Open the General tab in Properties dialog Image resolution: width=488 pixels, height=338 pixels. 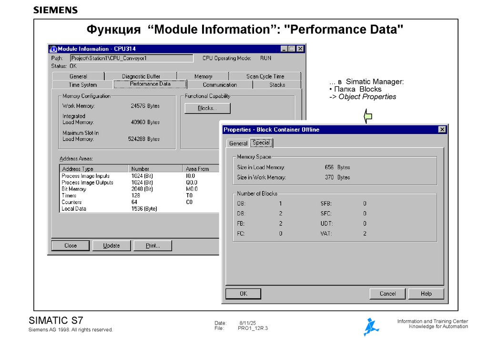click(x=238, y=143)
